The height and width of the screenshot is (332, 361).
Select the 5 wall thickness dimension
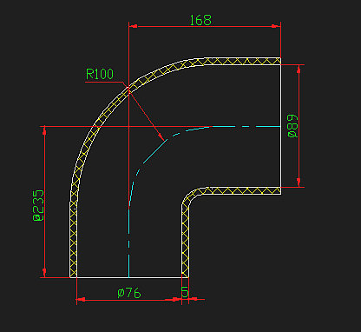(x=185, y=292)
